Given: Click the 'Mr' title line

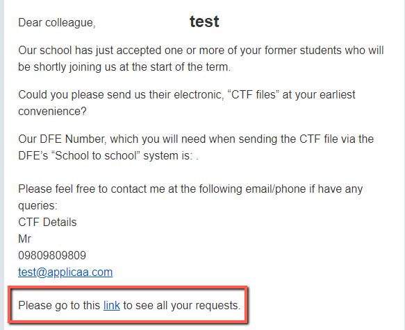Looking at the screenshot, I should tap(24, 239).
